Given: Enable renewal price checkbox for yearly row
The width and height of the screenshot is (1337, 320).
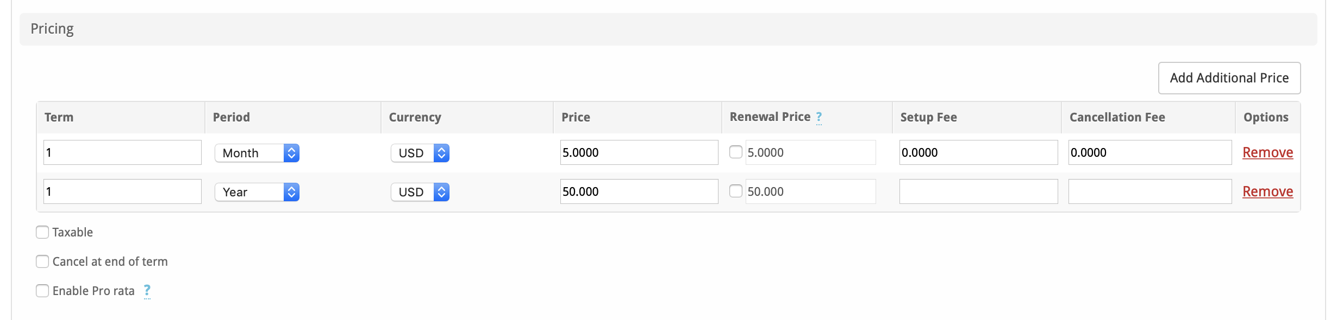Looking at the screenshot, I should tap(736, 191).
